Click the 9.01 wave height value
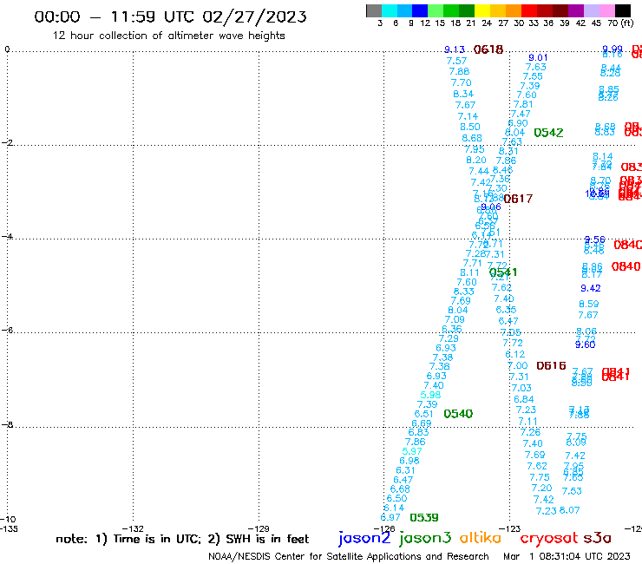 [x=538, y=58]
